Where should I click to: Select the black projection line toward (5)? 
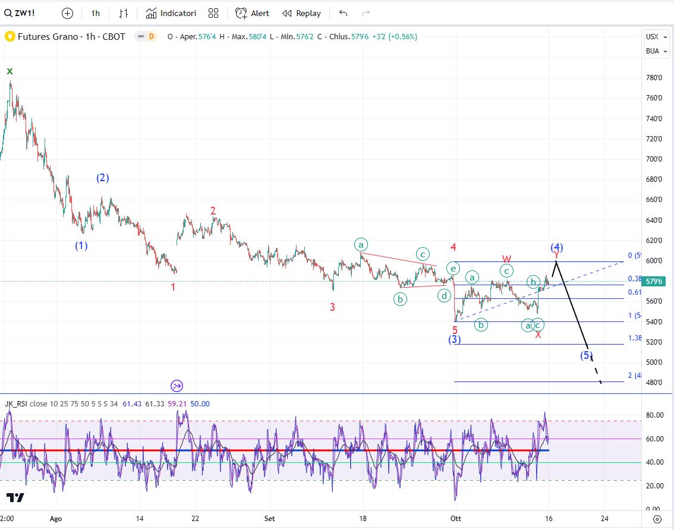572,304
